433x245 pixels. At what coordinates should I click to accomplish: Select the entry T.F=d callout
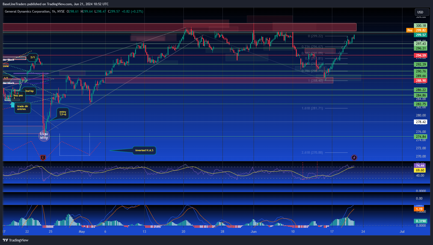coord(63,113)
